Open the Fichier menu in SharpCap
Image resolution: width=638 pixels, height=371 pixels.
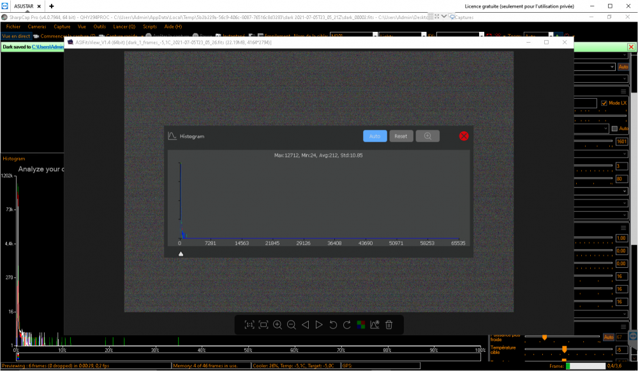13,26
